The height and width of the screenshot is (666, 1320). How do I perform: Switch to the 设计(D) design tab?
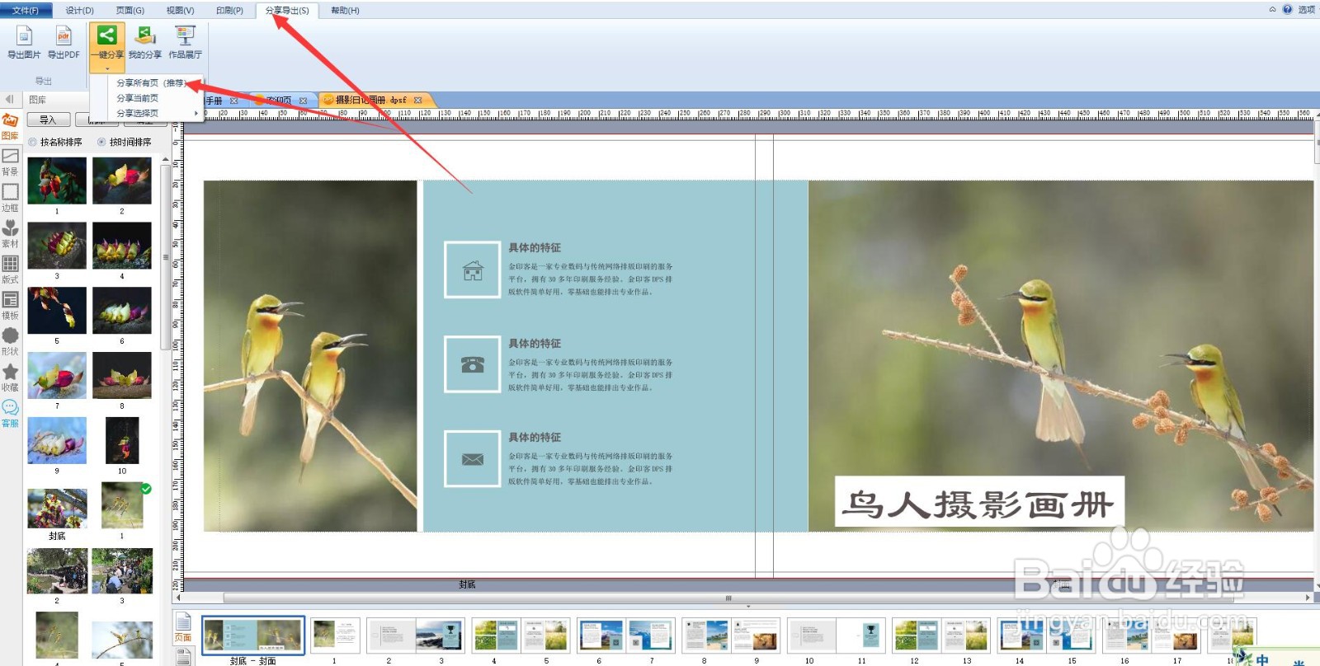click(x=80, y=11)
